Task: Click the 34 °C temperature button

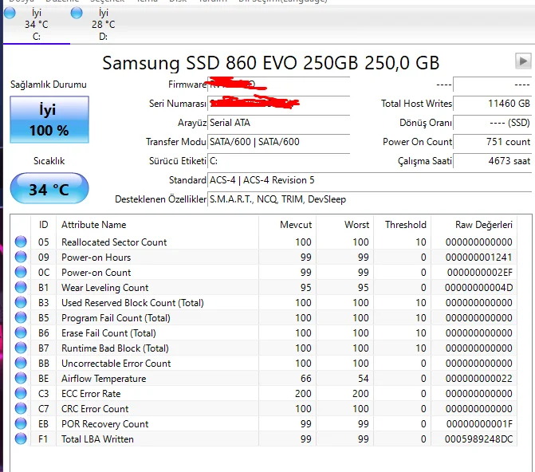Action: click(x=49, y=189)
